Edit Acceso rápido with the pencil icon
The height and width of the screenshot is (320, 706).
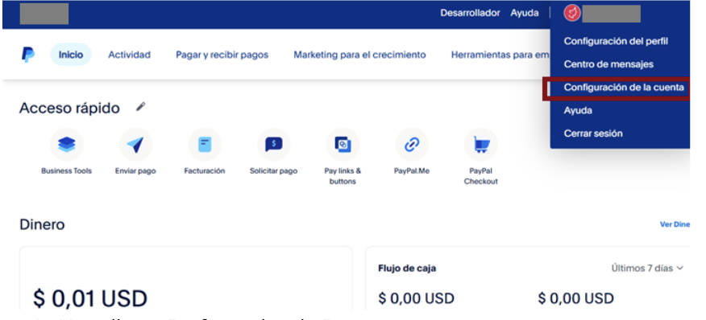point(141,107)
